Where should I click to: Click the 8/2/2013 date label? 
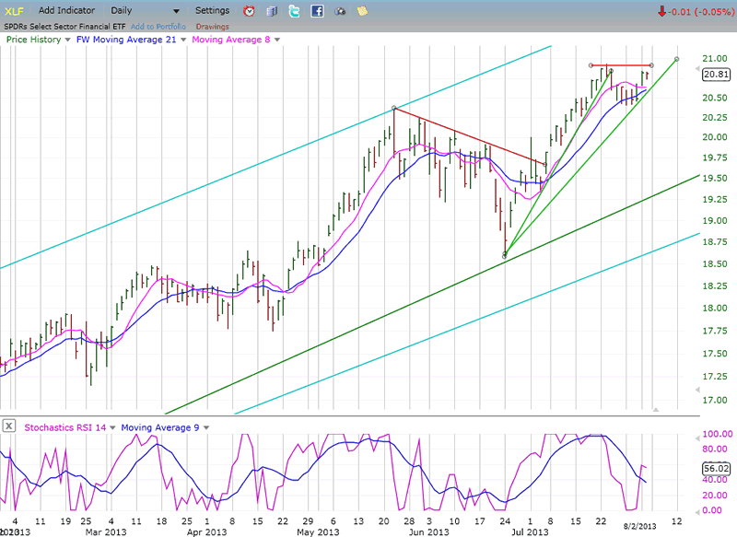[639, 526]
